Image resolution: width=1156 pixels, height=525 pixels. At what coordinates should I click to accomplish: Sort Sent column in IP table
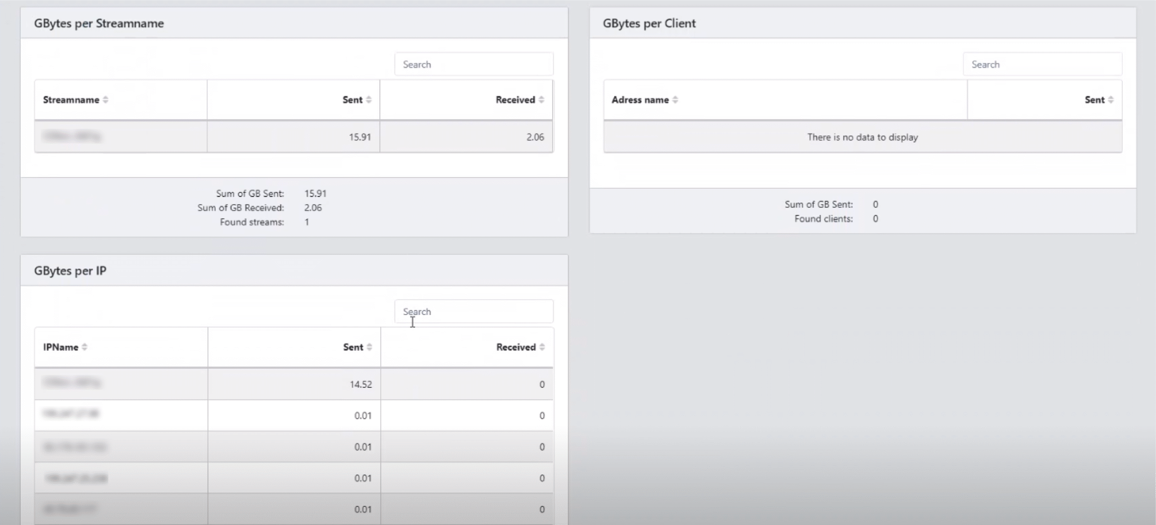(x=369, y=347)
